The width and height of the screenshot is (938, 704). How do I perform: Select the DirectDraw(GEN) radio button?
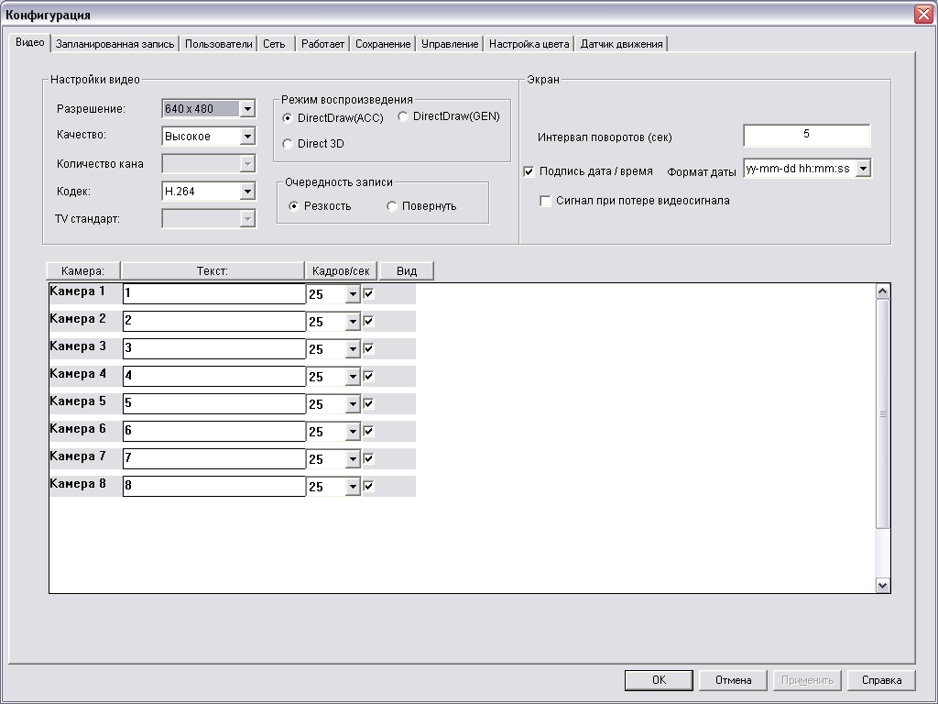[403, 116]
